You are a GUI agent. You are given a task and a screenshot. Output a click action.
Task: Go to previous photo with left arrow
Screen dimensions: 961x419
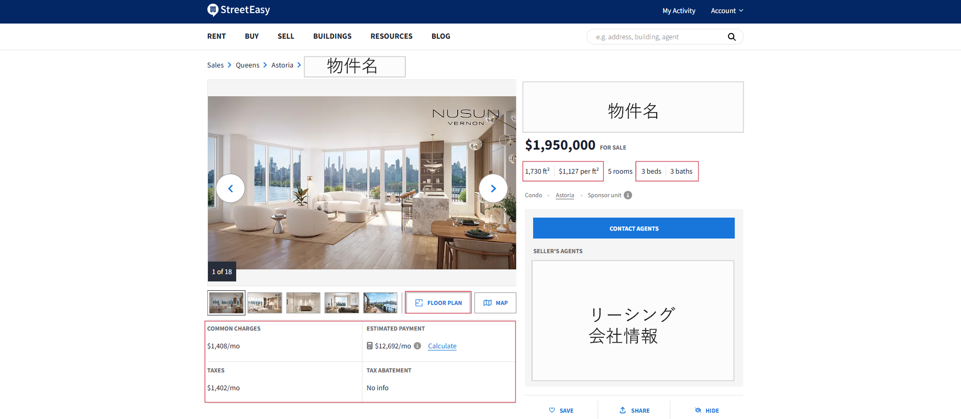pyautogui.click(x=230, y=188)
